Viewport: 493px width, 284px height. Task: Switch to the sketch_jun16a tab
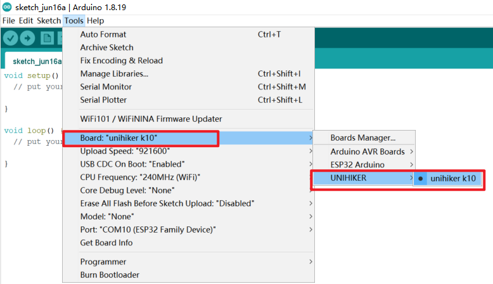point(34,61)
